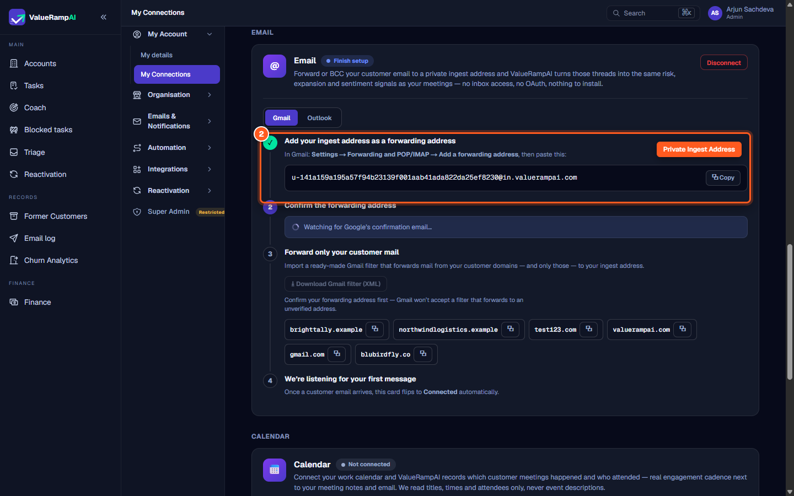Click the Reactivation icon in main sidebar

coord(14,174)
